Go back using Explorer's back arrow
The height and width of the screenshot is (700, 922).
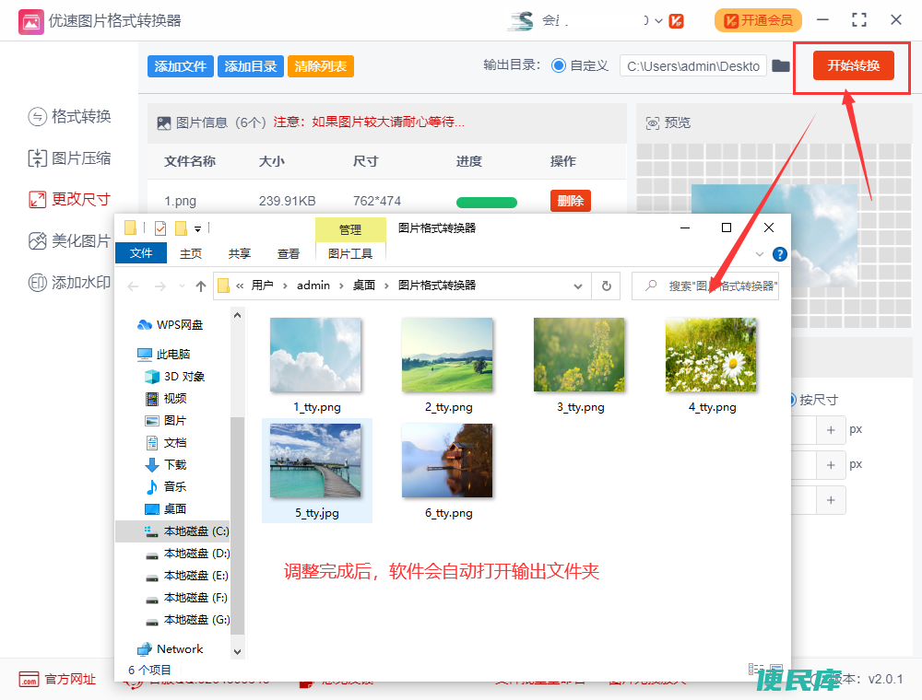pyautogui.click(x=134, y=286)
